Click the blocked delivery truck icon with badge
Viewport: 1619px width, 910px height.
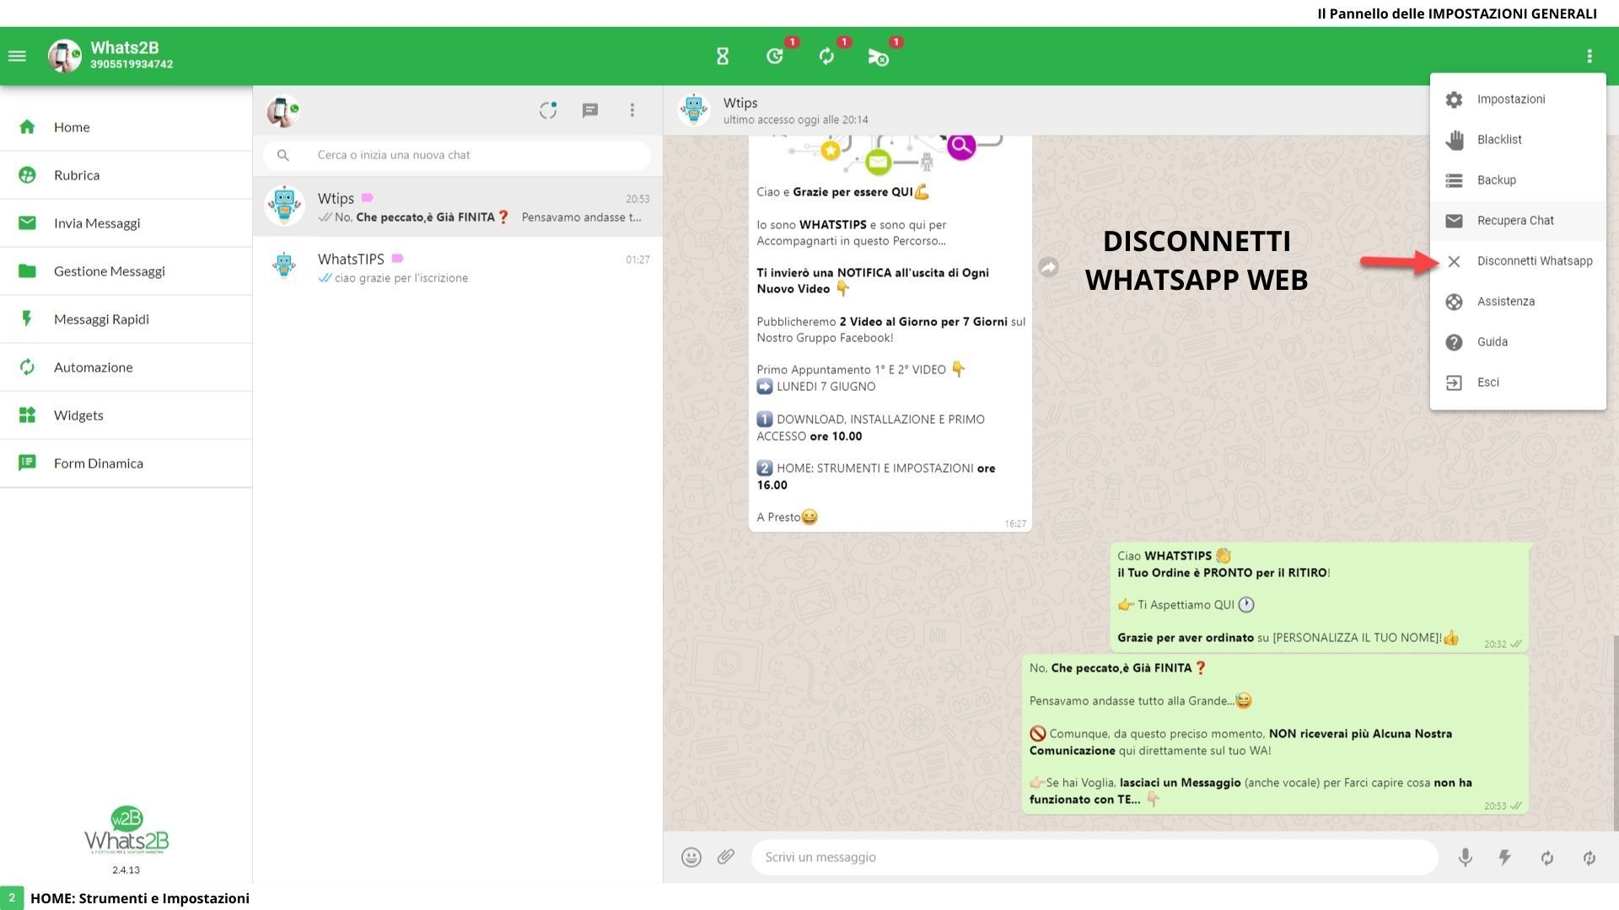878,56
